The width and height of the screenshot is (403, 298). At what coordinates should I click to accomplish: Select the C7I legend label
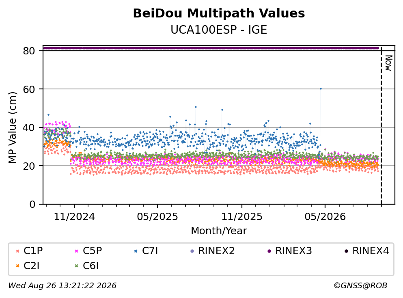tap(150, 250)
